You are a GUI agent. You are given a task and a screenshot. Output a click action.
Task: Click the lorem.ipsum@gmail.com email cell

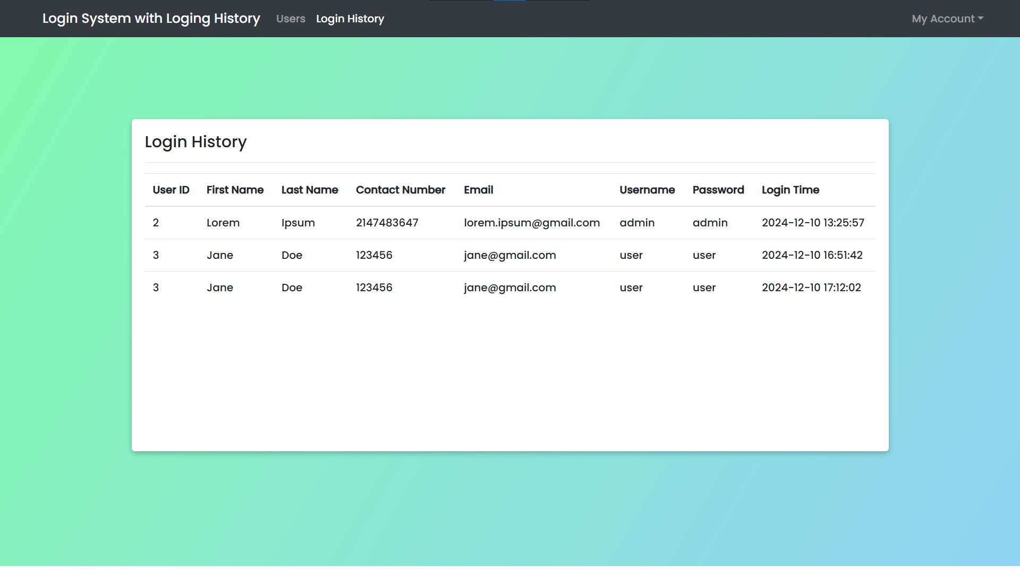pyautogui.click(x=531, y=223)
